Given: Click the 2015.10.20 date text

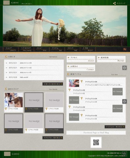Looking at the screenshot, I should (x=13, y=77).
